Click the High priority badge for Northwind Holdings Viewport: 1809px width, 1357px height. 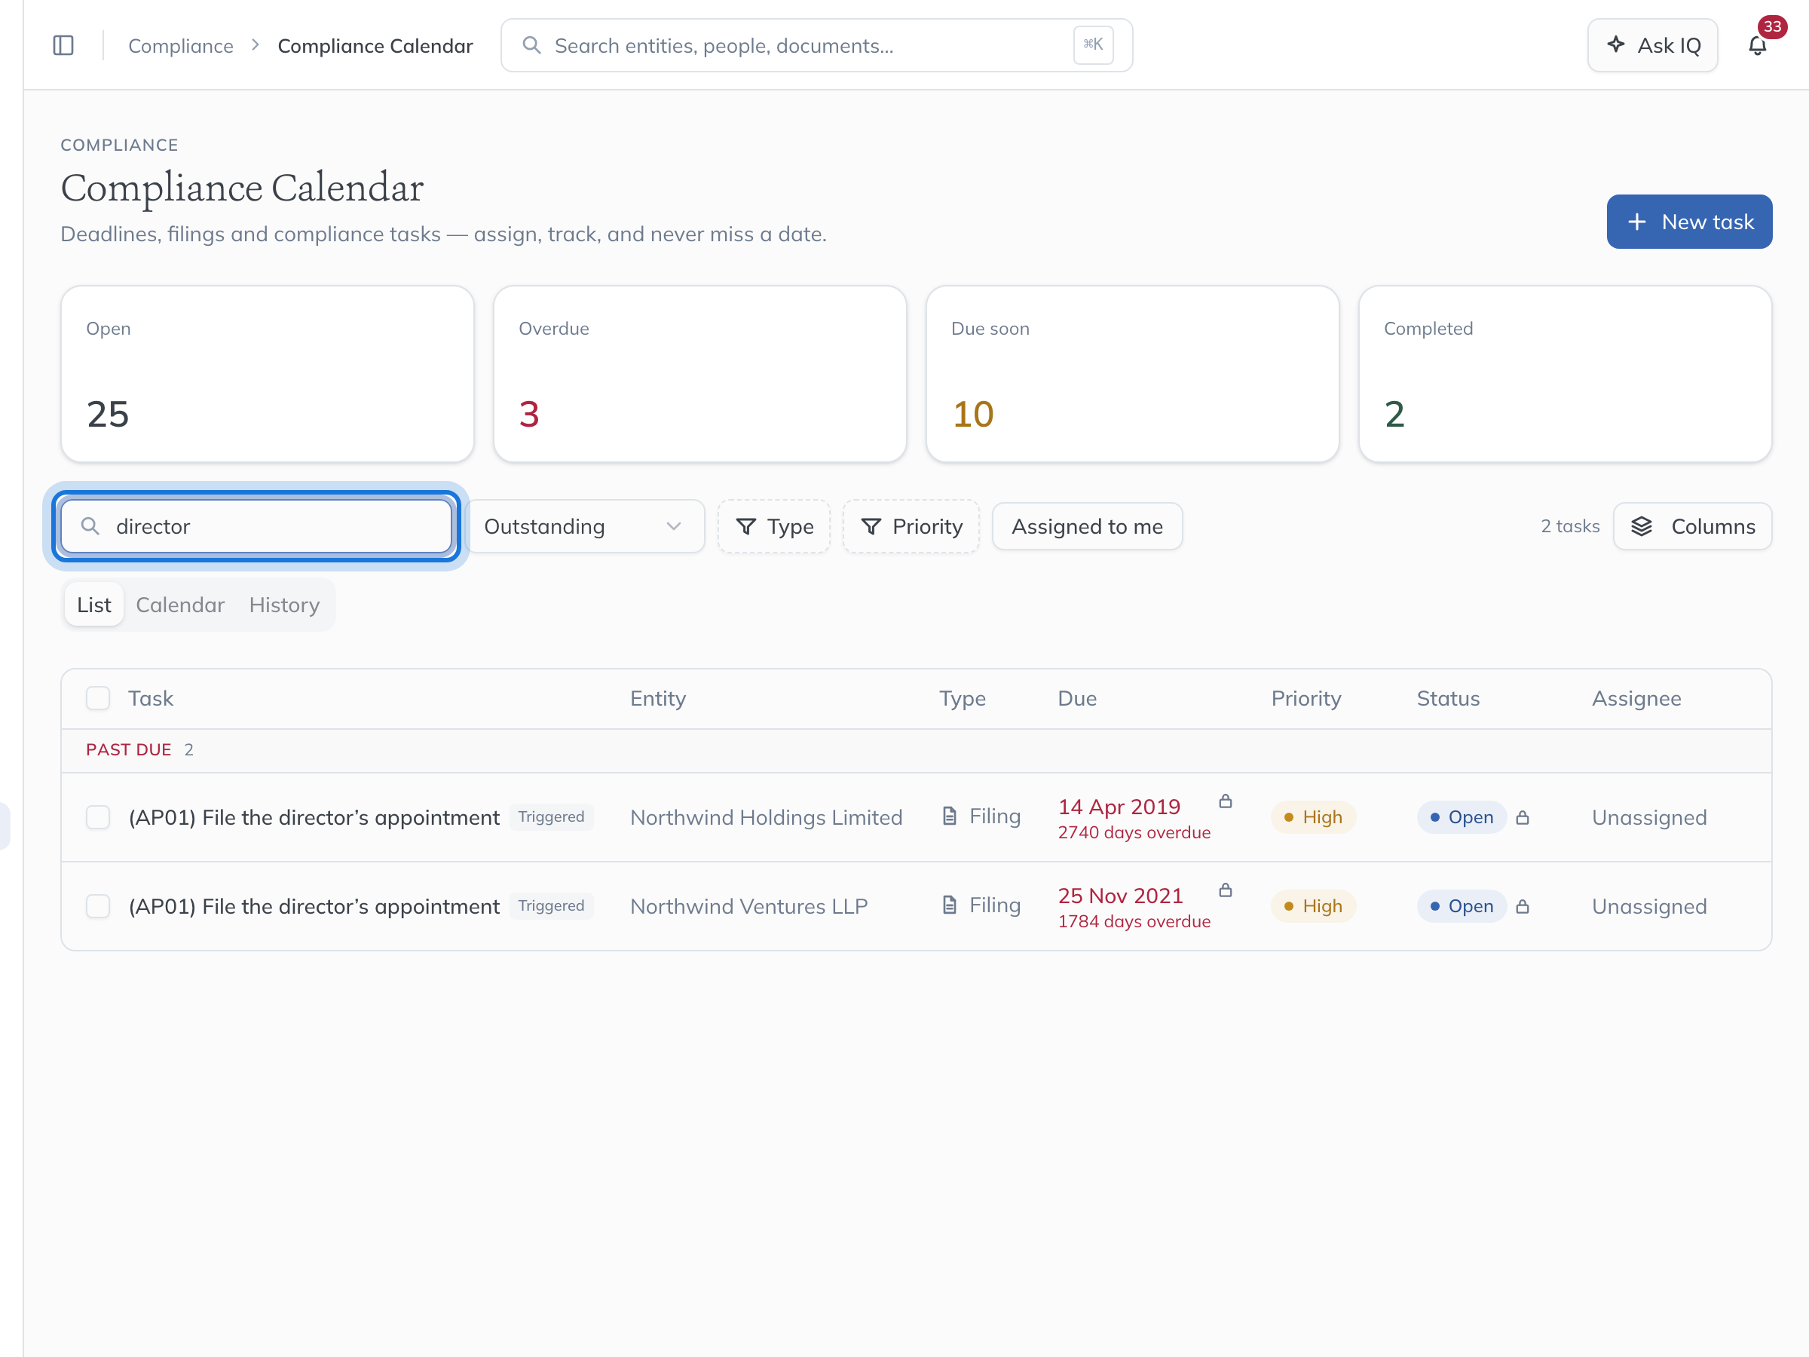click(1312, 818)
